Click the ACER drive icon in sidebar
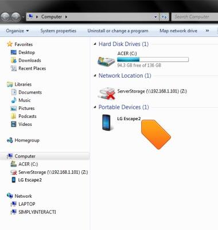Screen dimensions: 218x230 [14, 164]
